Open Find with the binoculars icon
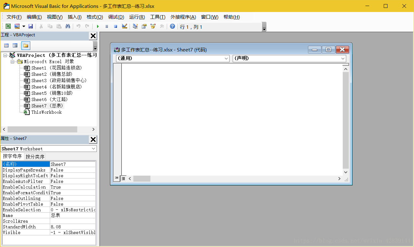414x247 pixels. (67, 27)
